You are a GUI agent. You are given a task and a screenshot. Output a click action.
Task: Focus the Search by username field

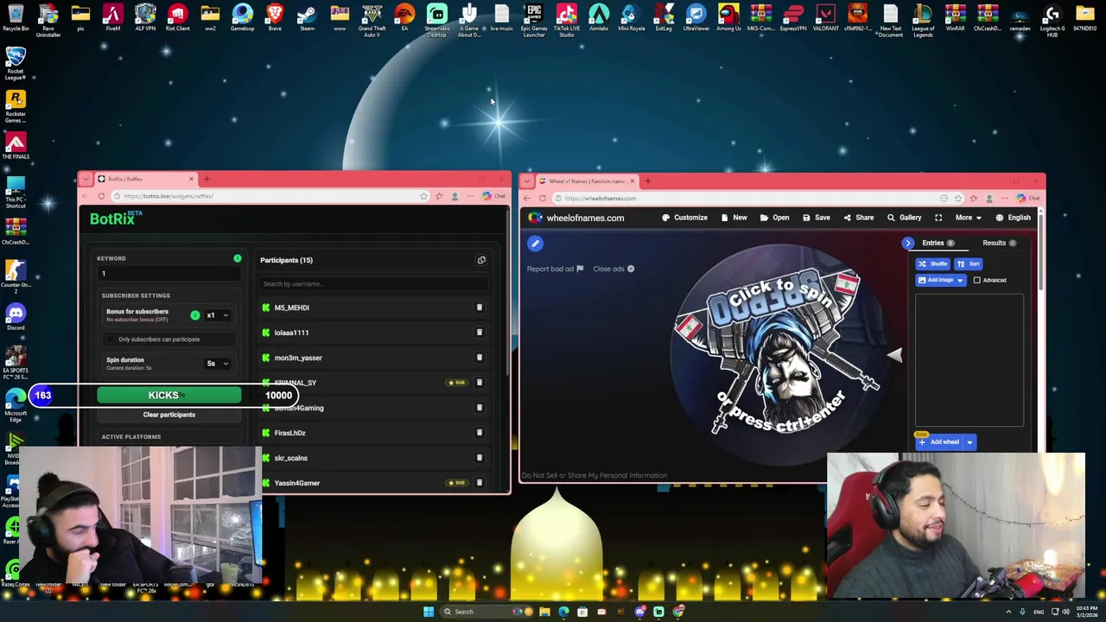coord(373,283)
